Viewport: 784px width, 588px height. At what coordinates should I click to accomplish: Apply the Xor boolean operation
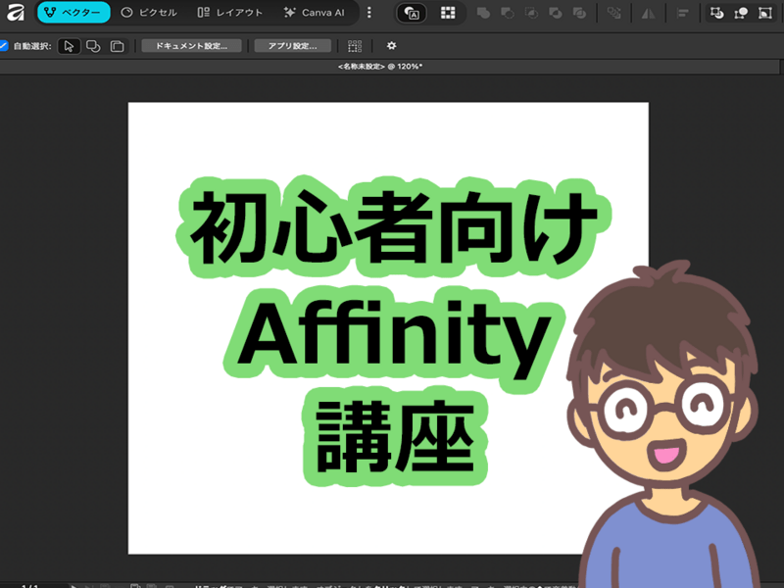555,13
